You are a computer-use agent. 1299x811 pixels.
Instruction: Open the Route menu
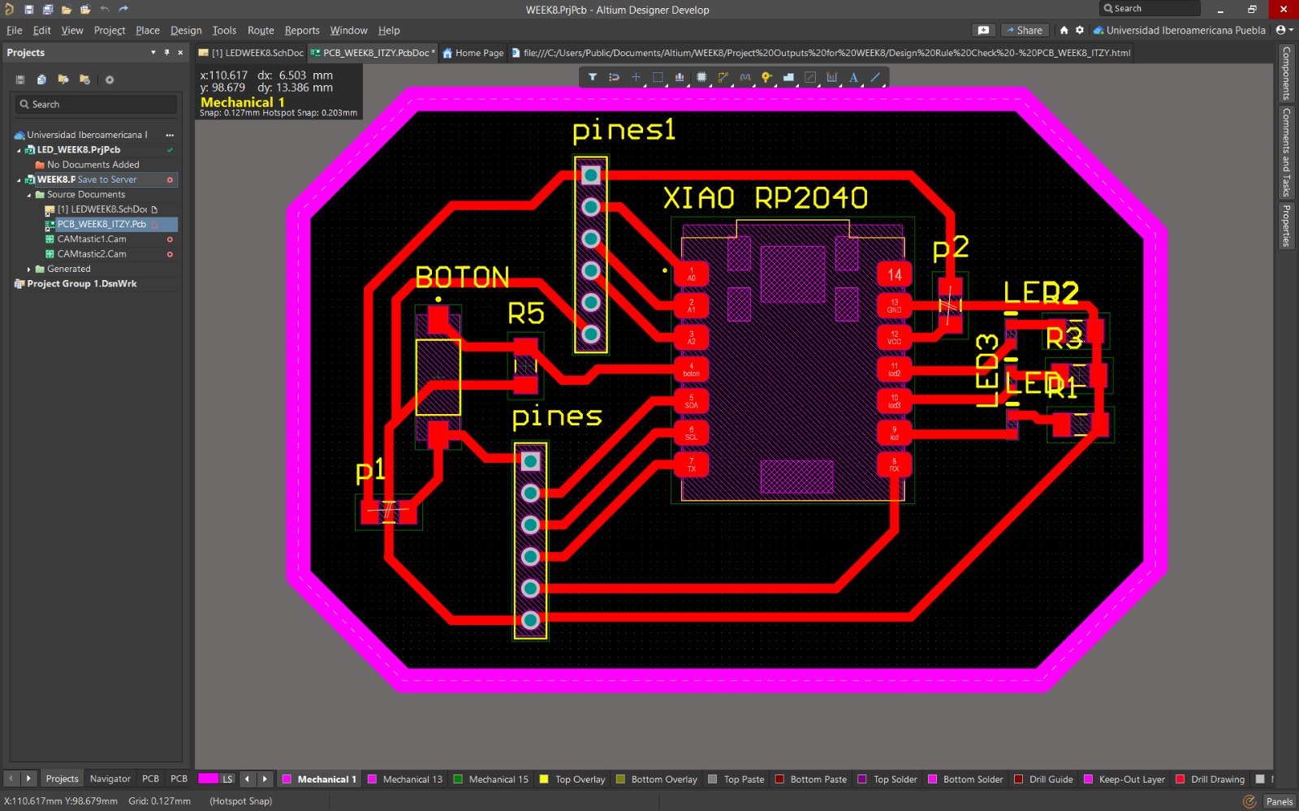(261, 31)
